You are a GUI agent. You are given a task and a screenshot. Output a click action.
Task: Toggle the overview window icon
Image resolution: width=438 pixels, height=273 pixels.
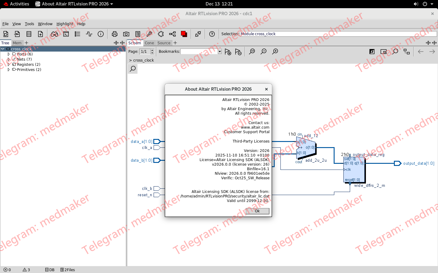click(384, 52)
